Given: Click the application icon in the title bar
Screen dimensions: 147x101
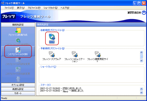Looking at the screenshot, I should point(3,3).
